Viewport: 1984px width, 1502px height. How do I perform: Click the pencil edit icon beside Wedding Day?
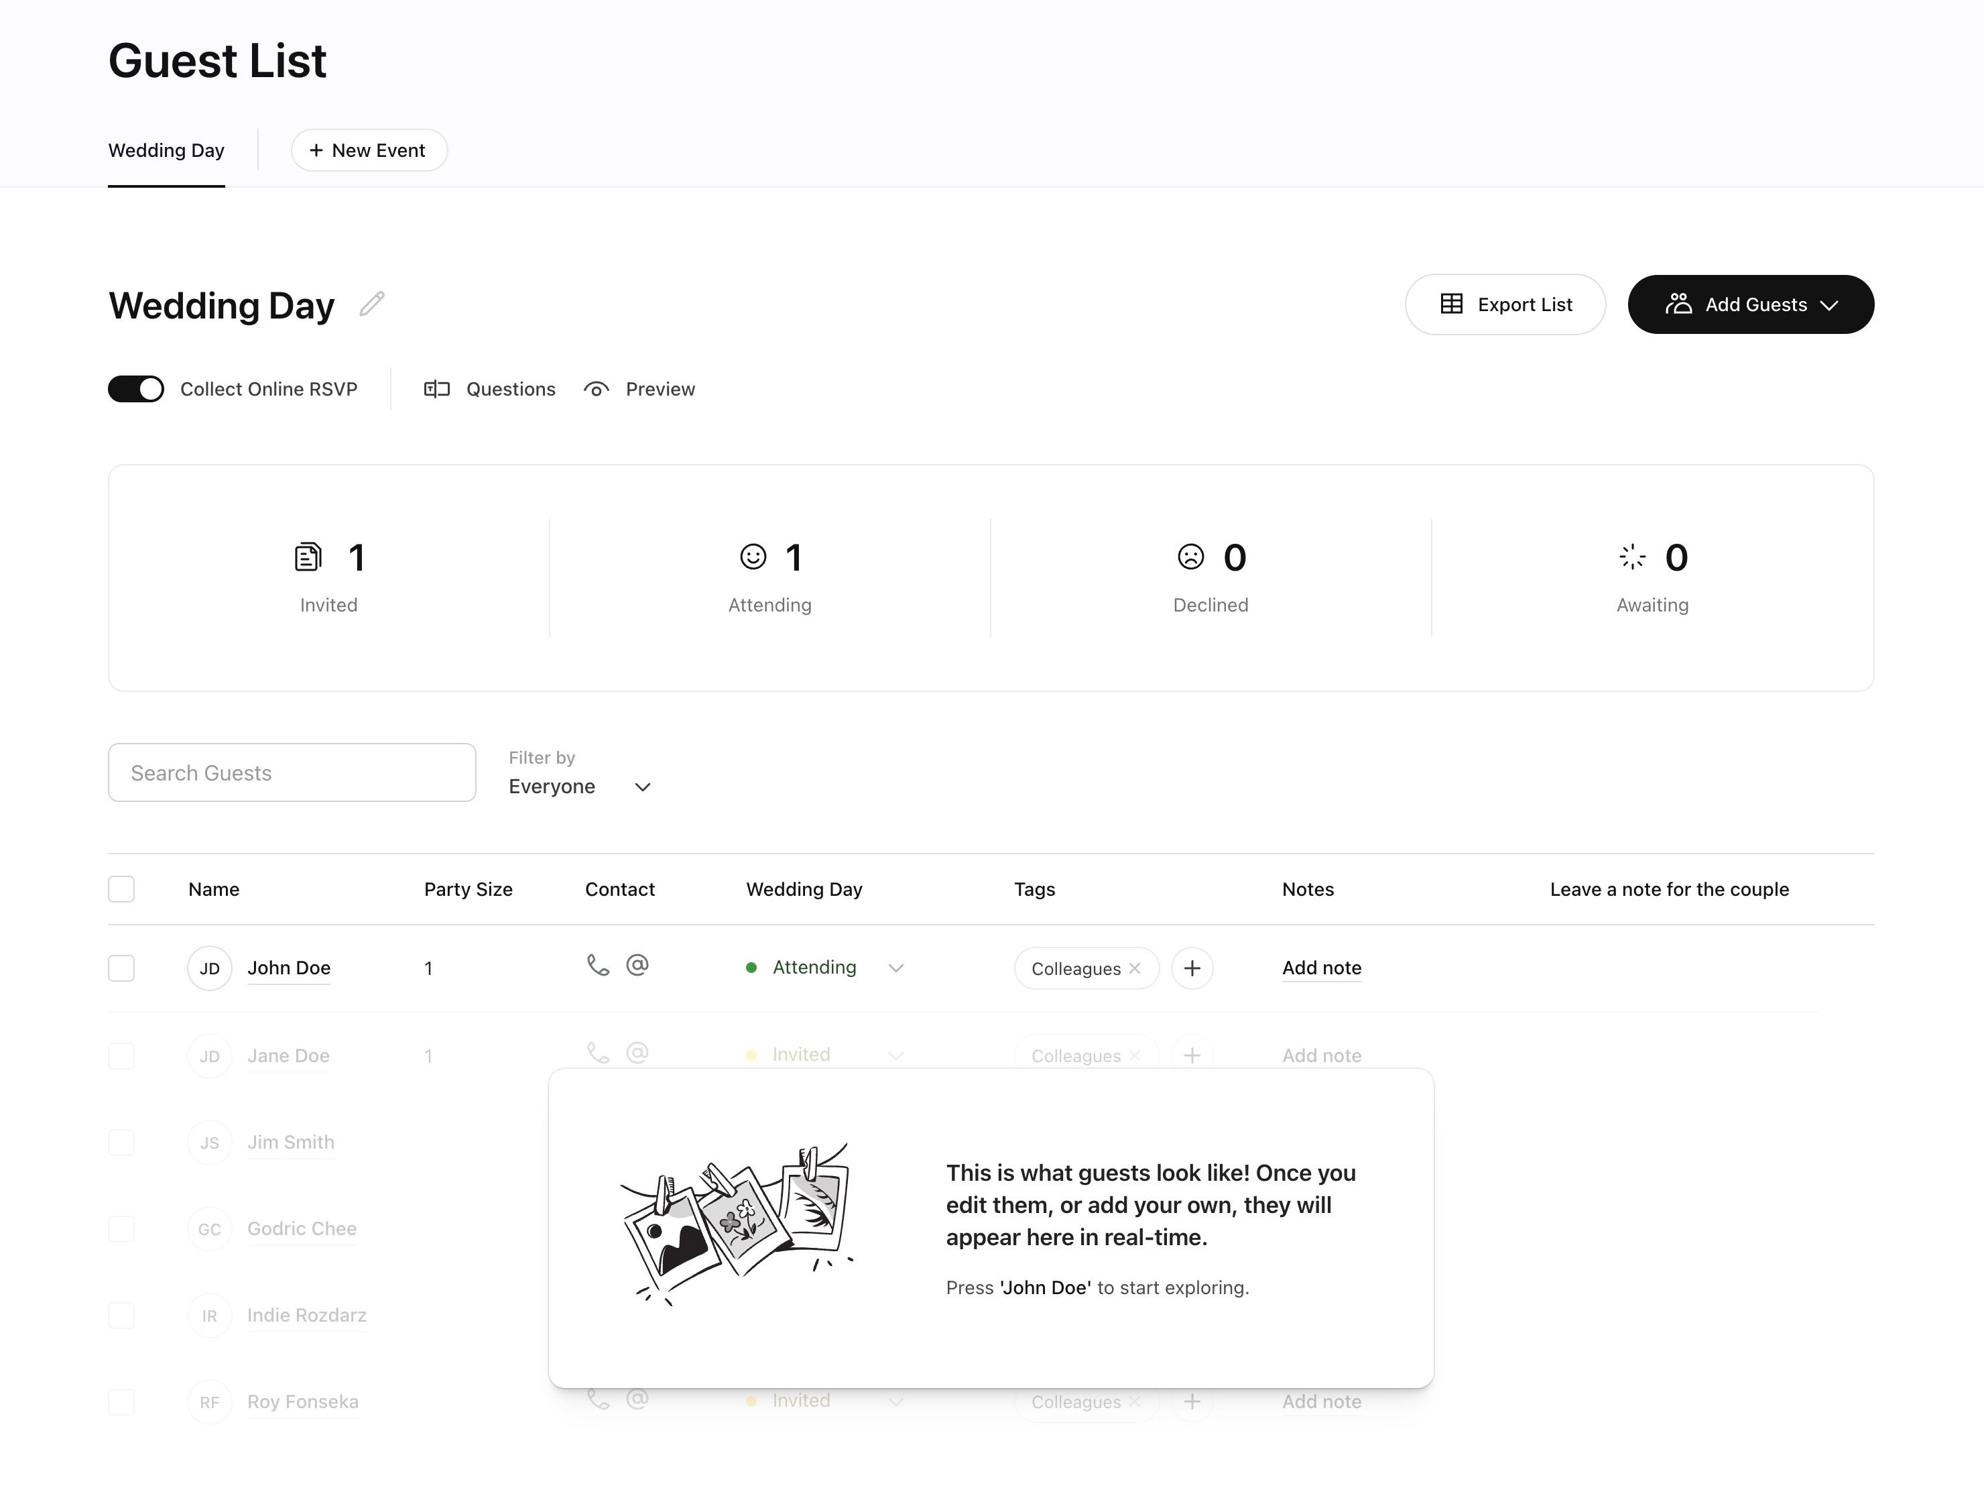click(371, 304)
